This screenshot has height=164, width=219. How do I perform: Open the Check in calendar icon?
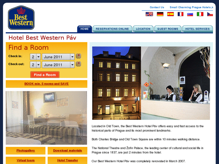click(79, 56)
